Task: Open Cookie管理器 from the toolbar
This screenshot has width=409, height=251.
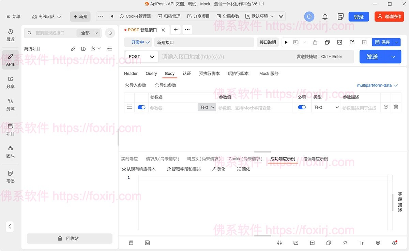Action: pos(135,16)
